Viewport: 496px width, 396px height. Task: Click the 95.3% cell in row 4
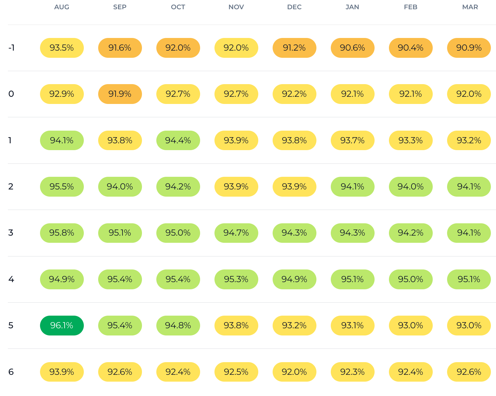[x=236, y=279]
